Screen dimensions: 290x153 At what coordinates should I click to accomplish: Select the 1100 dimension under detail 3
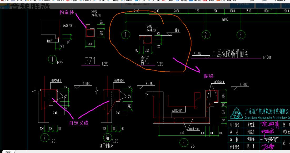(182, 133)
